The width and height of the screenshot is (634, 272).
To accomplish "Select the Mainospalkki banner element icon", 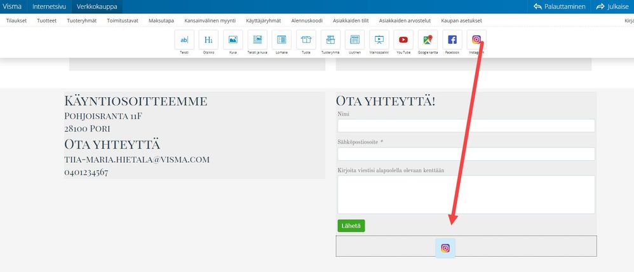I will [379, 39].
